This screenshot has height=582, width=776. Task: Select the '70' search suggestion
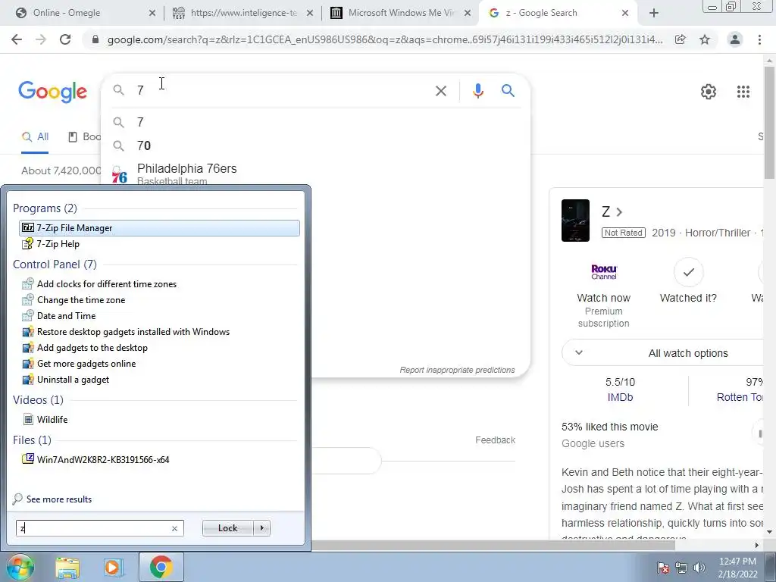[x=315, y=145]
